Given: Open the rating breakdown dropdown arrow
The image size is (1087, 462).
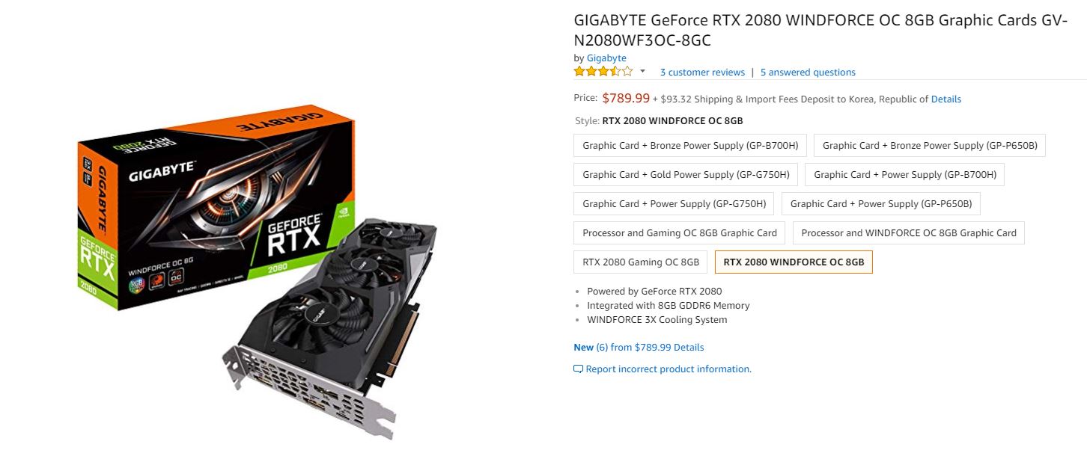Looking at the screenshot, I should click(642, 72).
